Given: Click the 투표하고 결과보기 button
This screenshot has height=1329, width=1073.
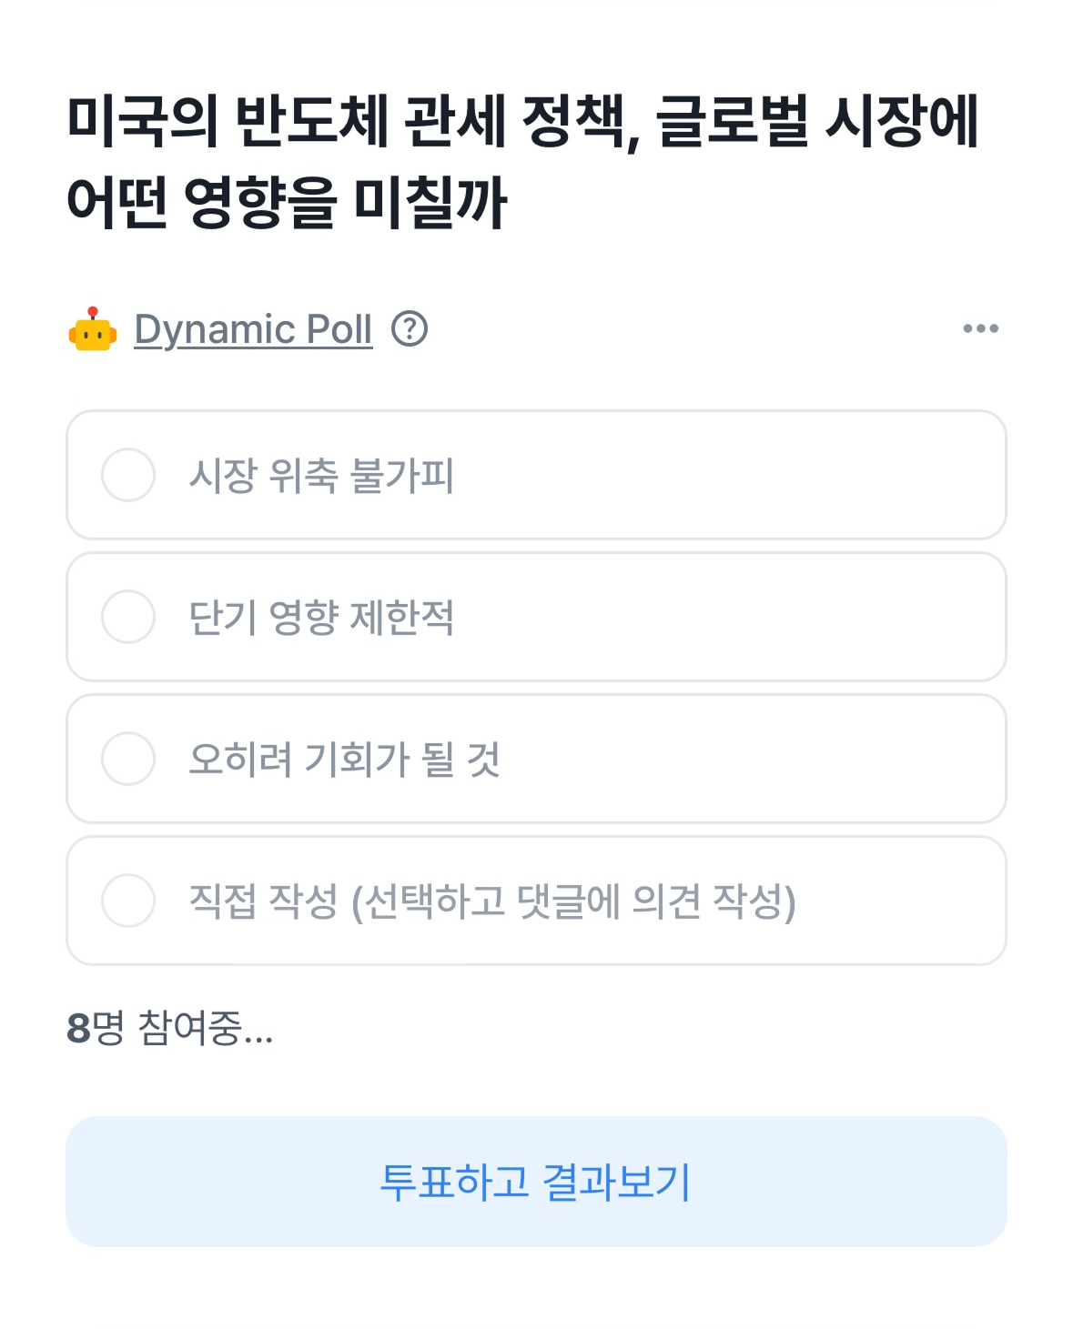Looking at the screenshot, I should [x=536, y=1182].
